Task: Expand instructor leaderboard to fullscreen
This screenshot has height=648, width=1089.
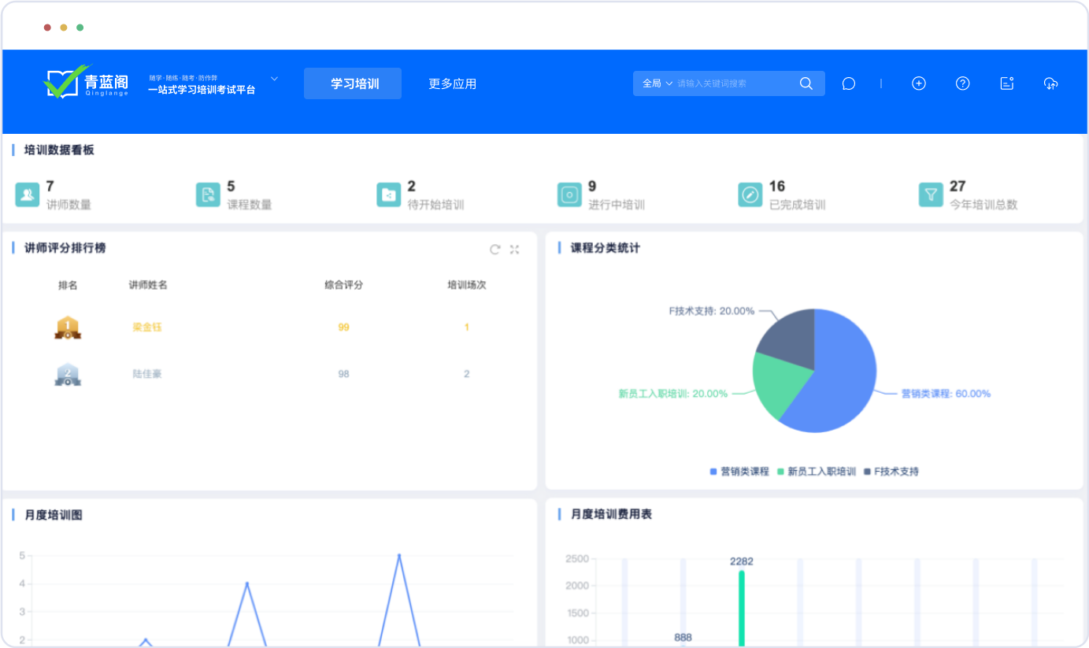Action: point(515,250)
